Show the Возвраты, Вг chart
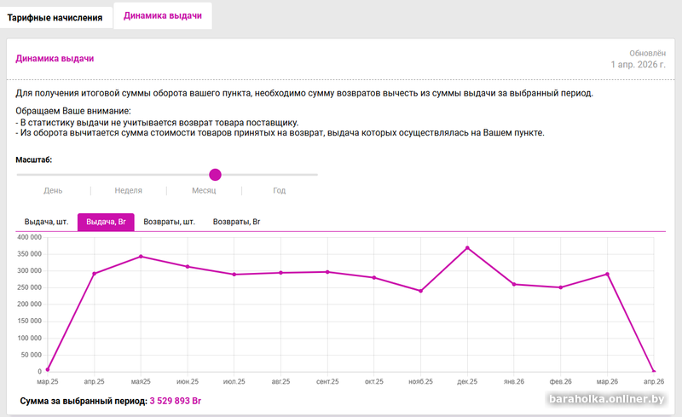The image size is (682, 417). (x=236, y=222)
